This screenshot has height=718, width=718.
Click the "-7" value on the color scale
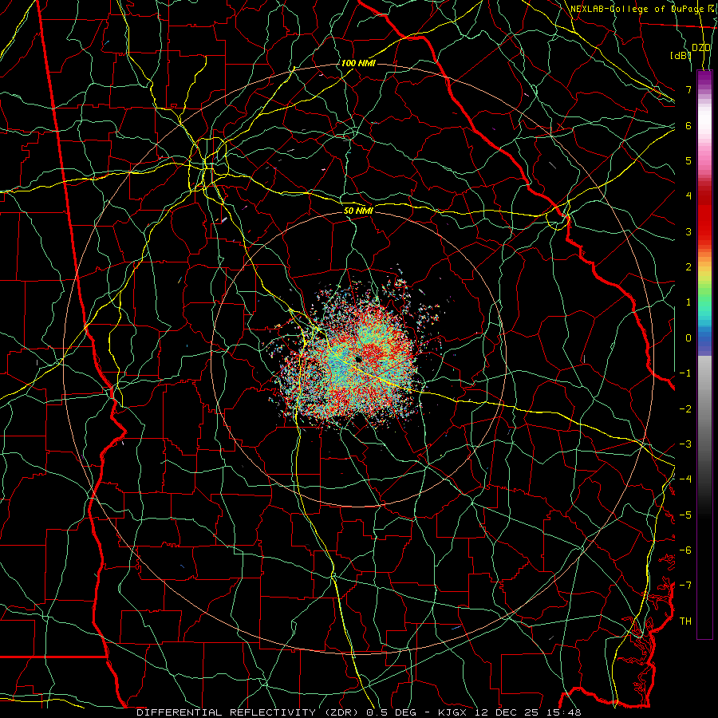[x=685, y=586]
